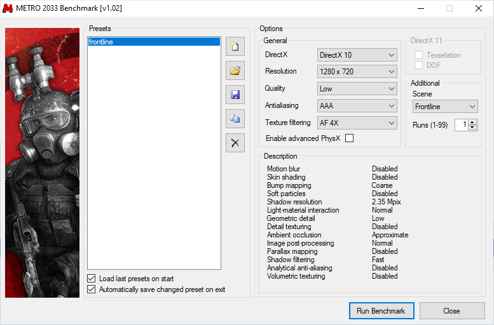This screenshot has width=494, height=325.
Task: Click the Geometric detail label
Action: click(291, 218)
